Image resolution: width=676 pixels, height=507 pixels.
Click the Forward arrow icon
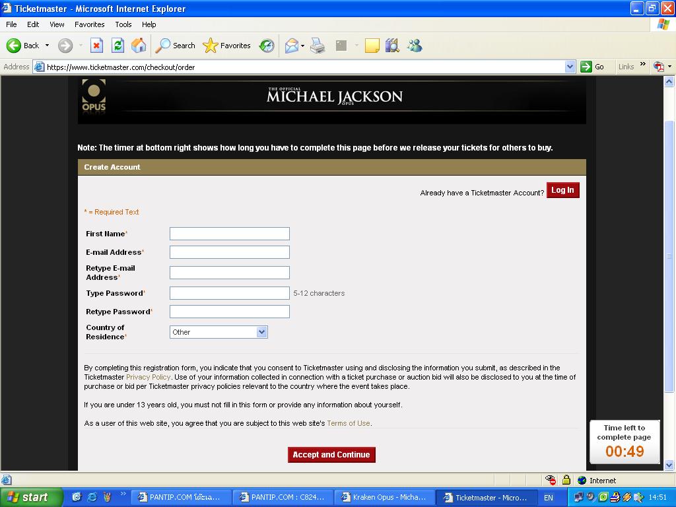coord(65,46)
